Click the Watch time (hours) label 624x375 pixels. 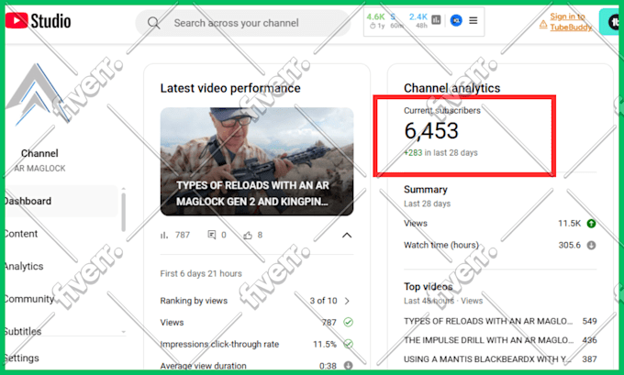(441, 245)
